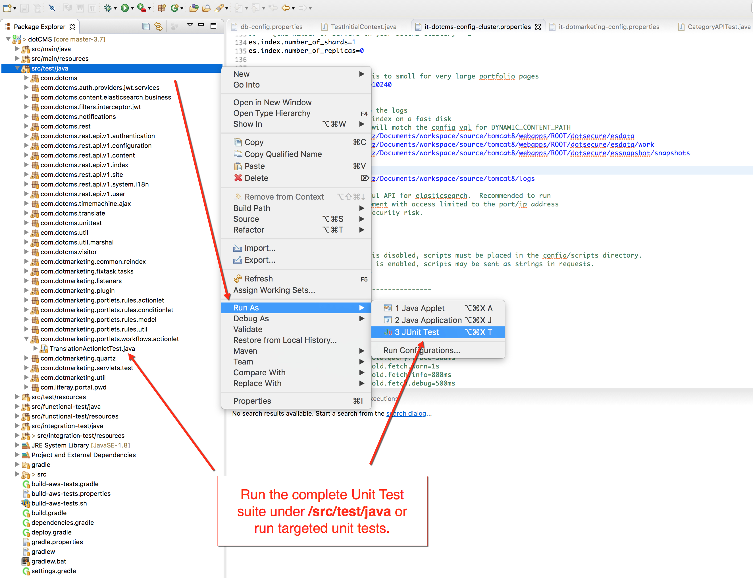
Task: Choose Run Configurations... in submenu
Action: click(438, 350)
